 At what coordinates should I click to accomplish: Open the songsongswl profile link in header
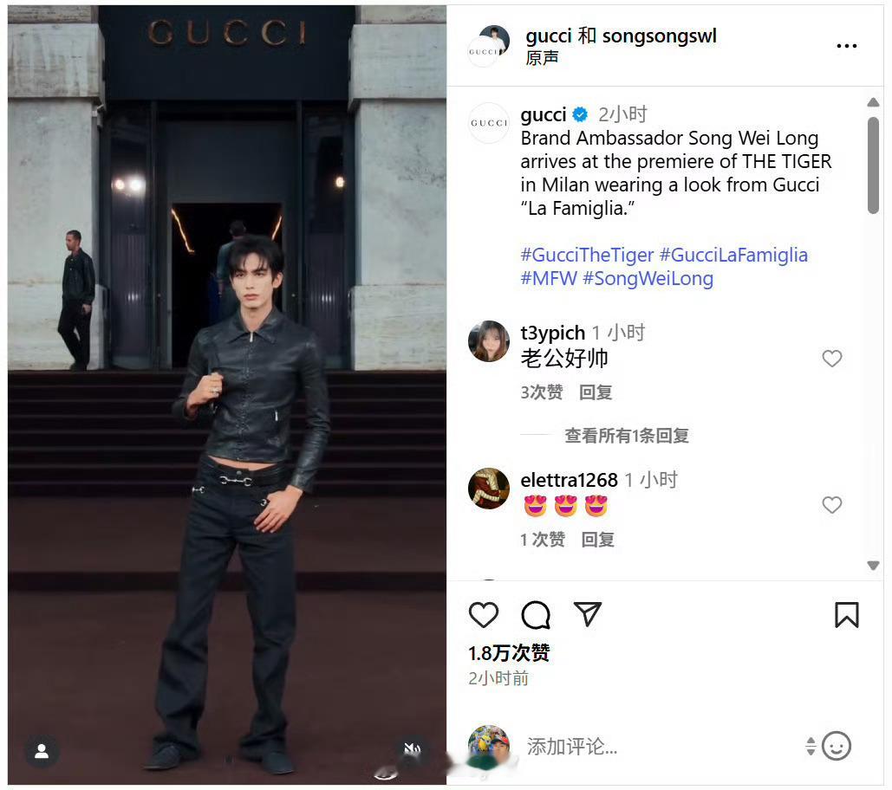(660, 36)
